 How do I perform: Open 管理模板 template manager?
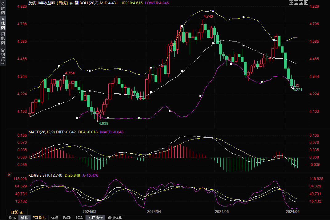pyautogui.click(x=115, y=218)
